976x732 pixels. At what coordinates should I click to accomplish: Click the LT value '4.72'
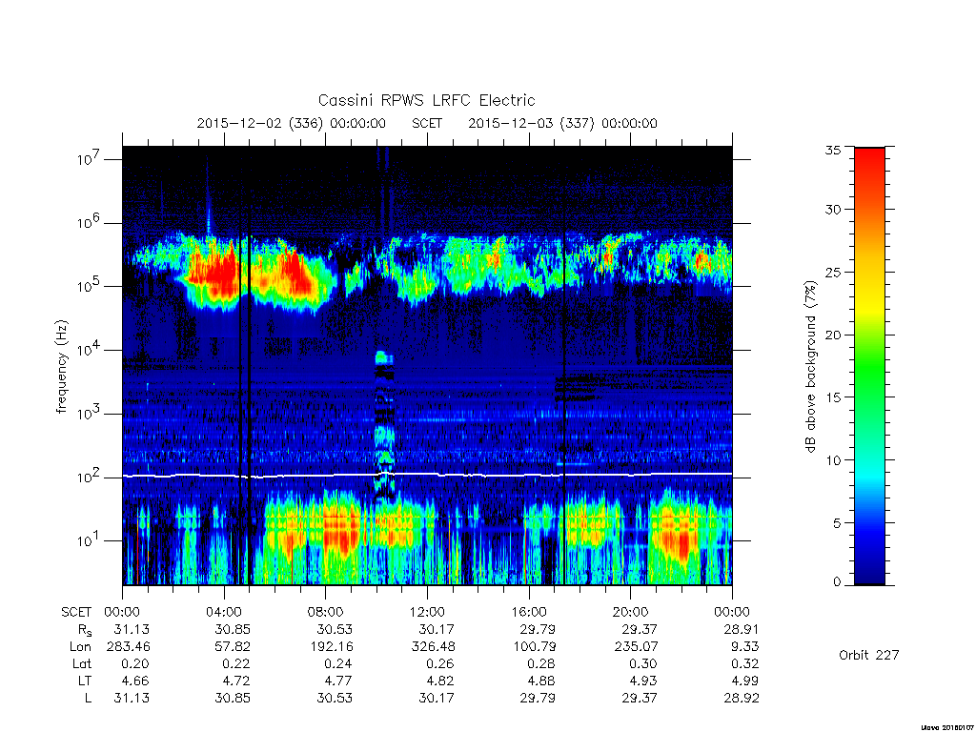[x=236, y=681]
